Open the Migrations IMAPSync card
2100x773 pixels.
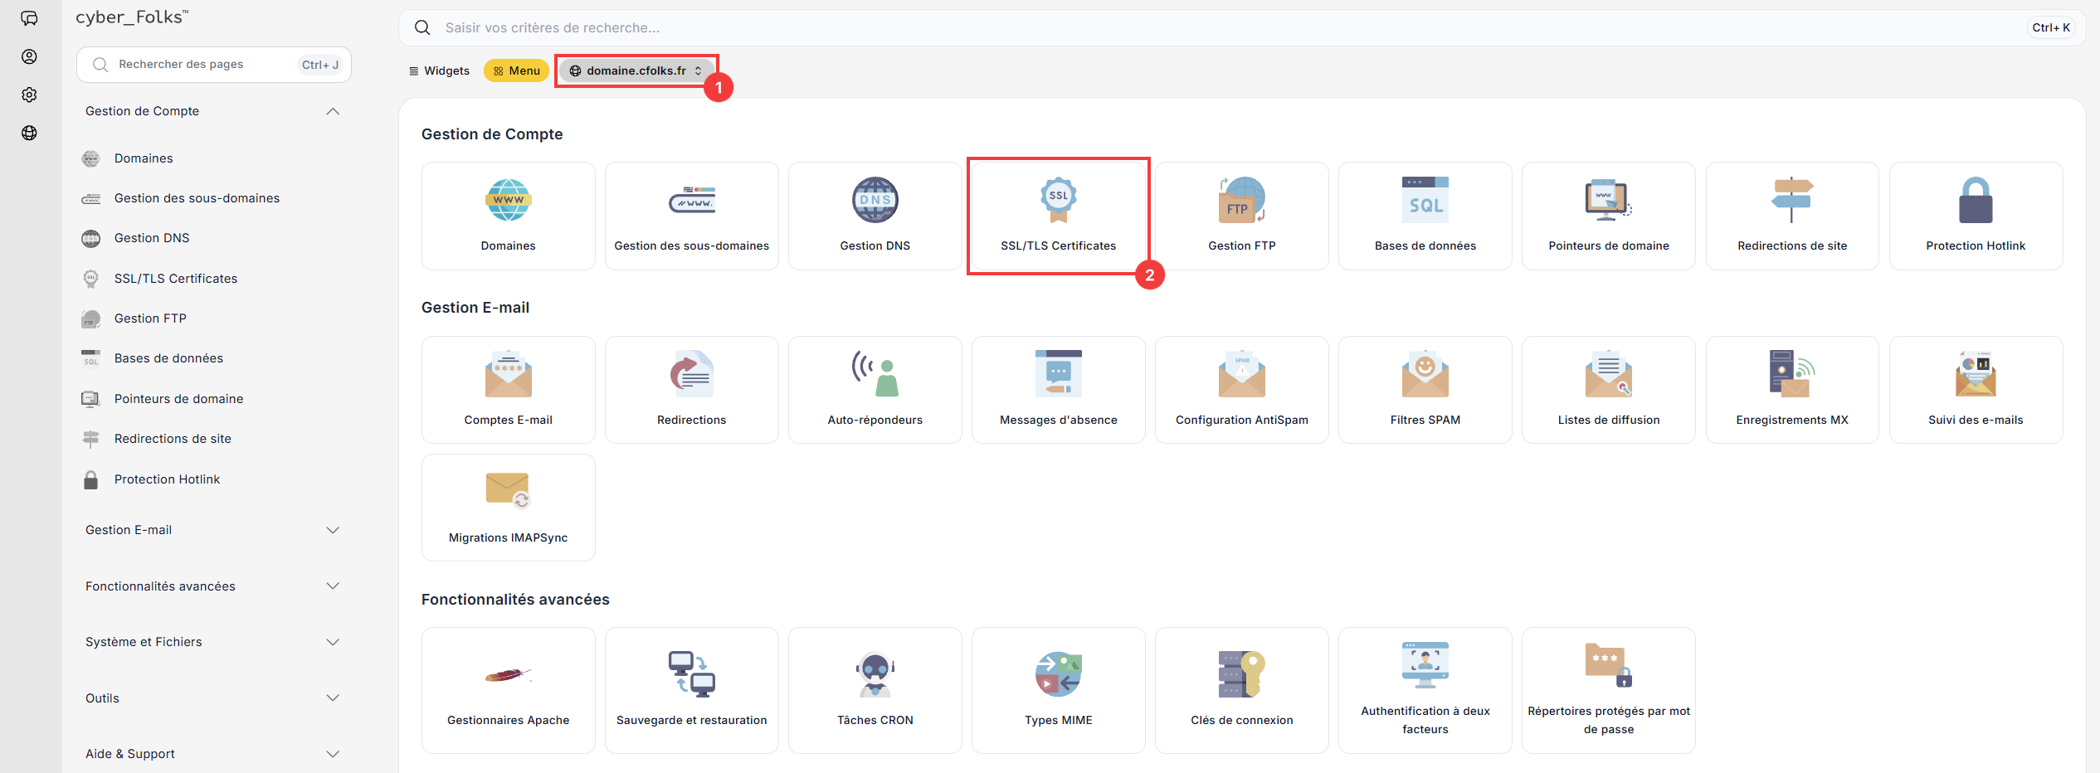(508, 508)
